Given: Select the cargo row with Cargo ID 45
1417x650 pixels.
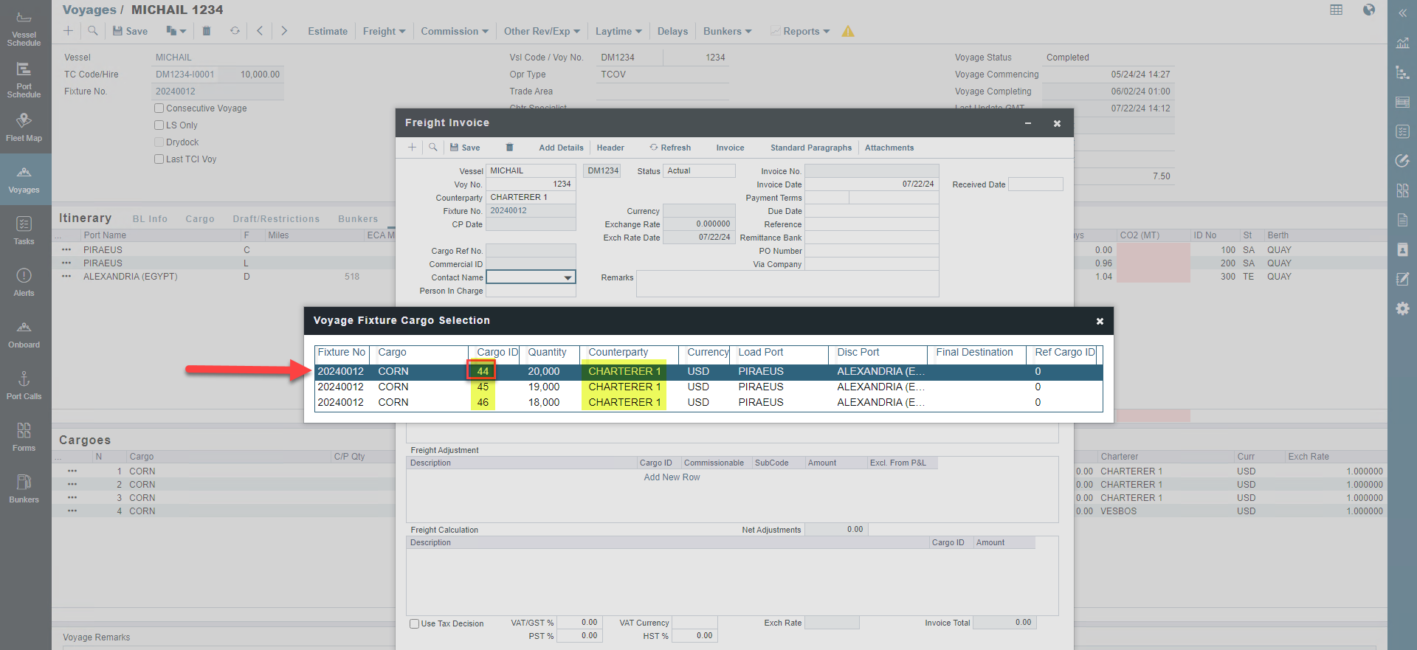Looking at the screenshot, I should point(483,387).
